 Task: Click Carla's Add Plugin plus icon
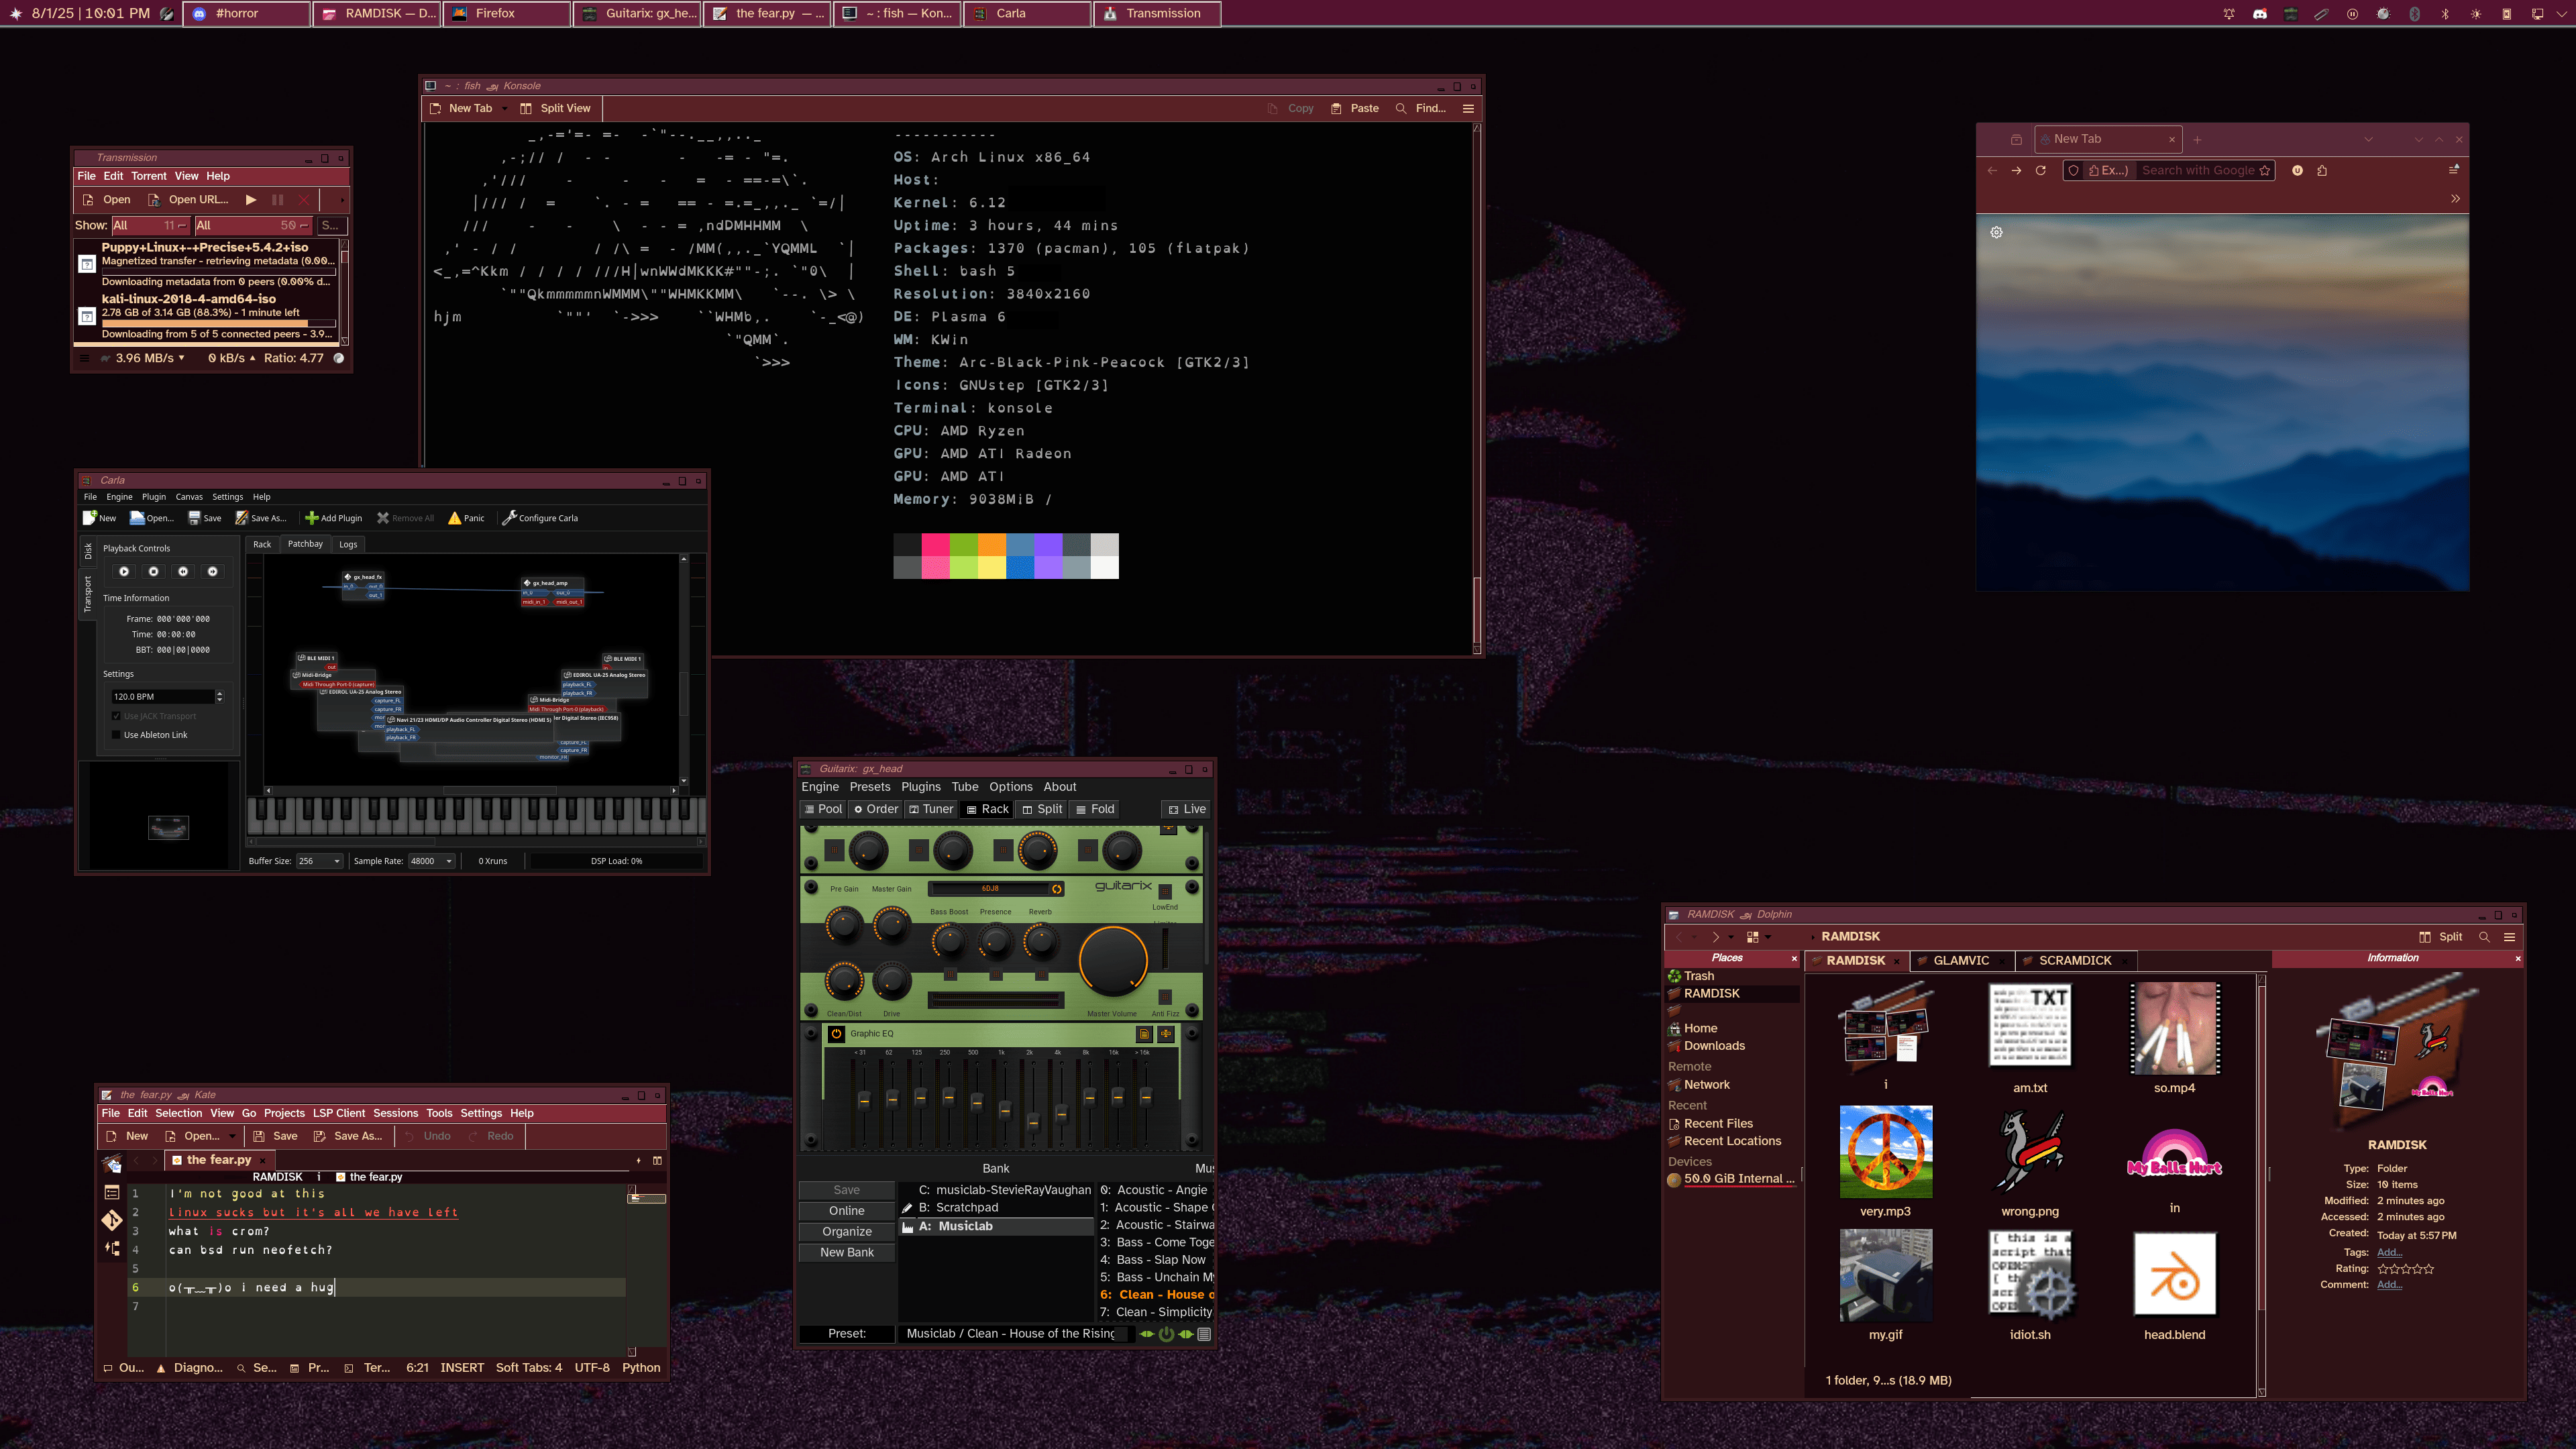coord(312,518)
